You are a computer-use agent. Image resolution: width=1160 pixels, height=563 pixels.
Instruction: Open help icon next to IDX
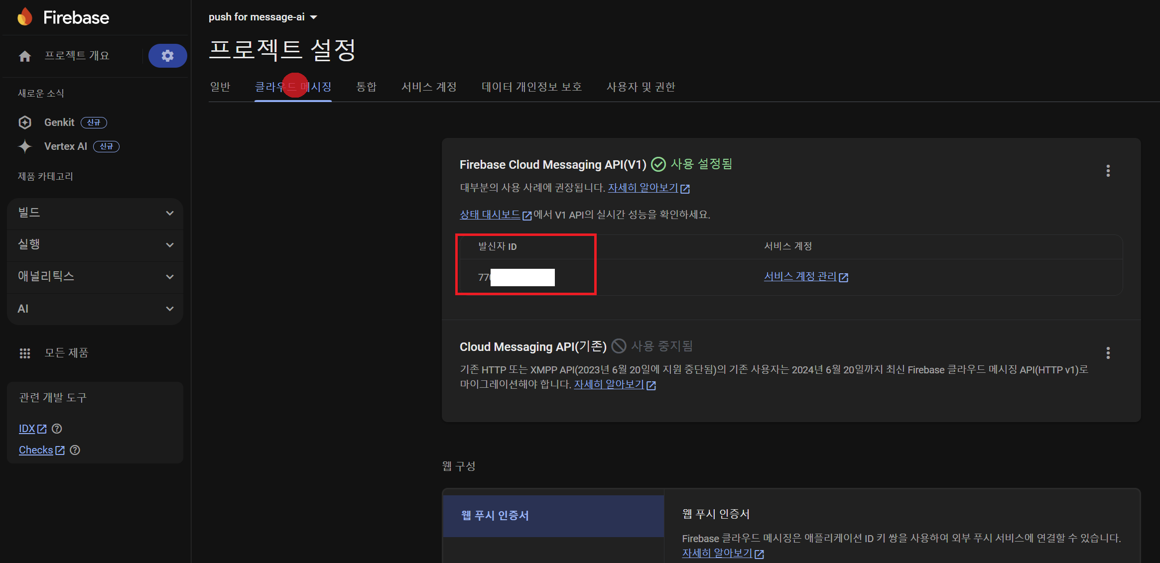point(57,429)
